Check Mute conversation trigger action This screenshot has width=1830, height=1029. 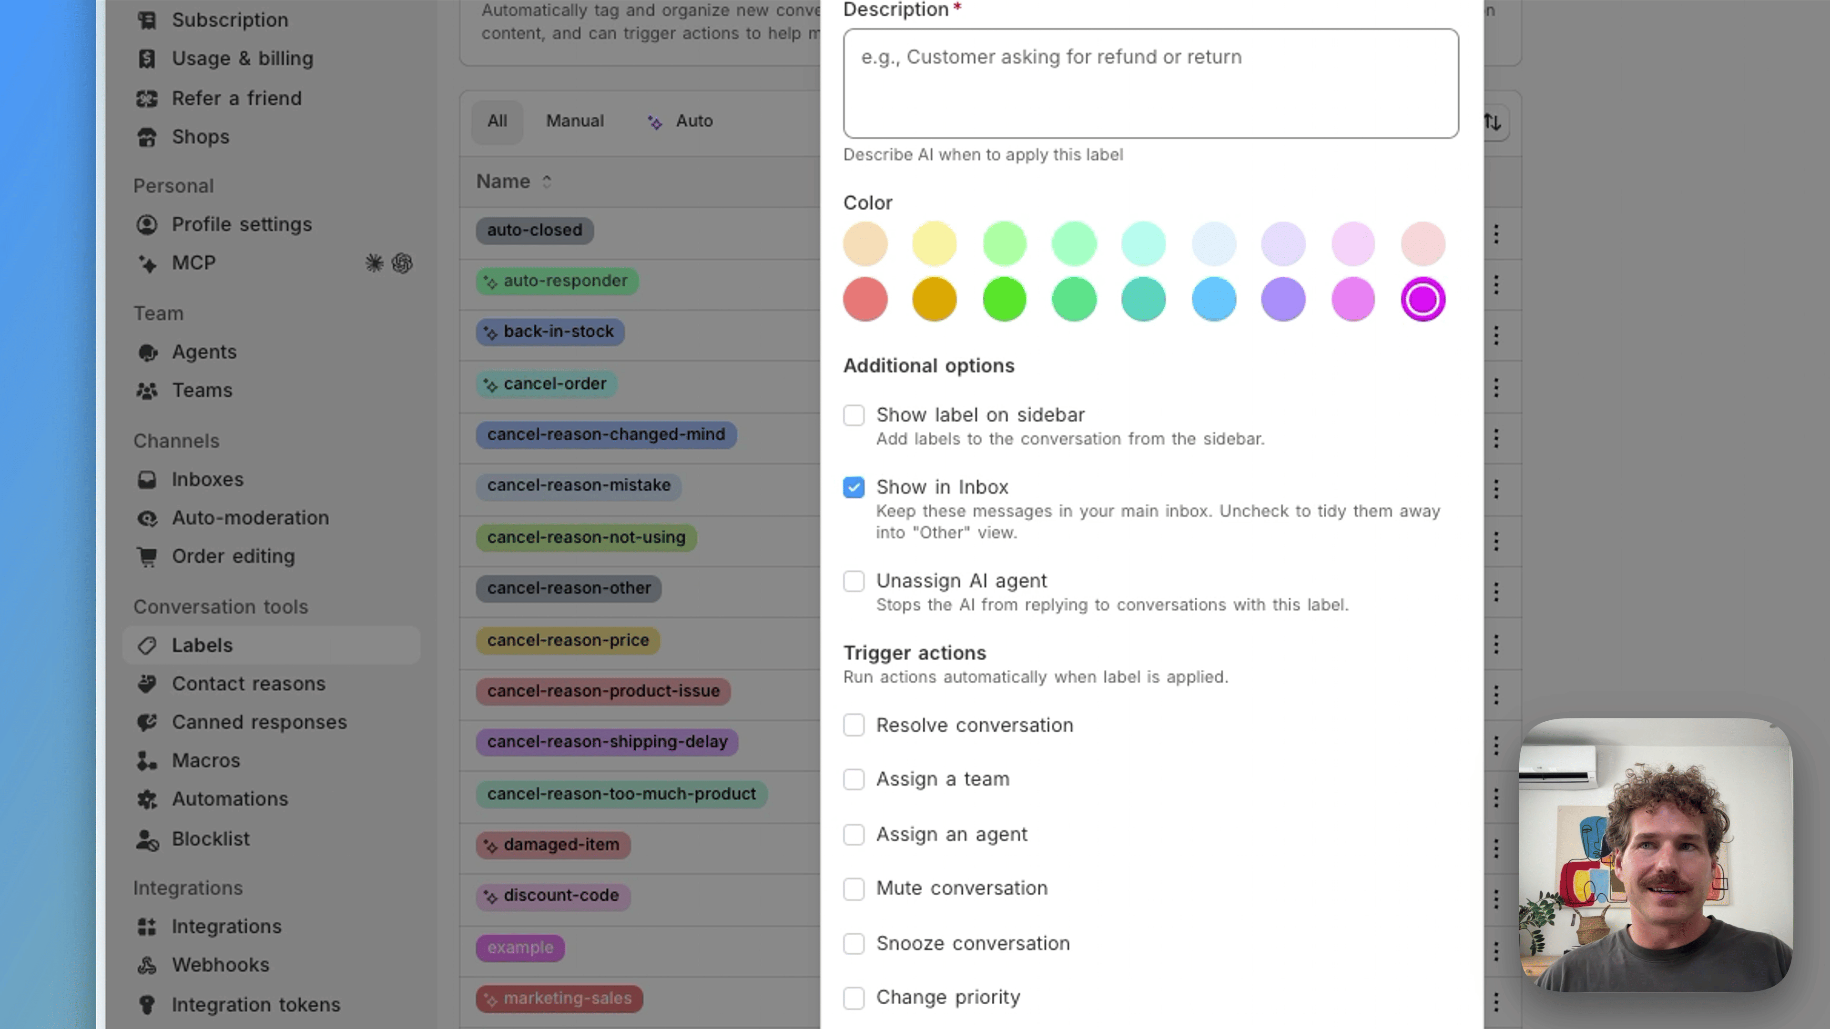tap(854, 888)
